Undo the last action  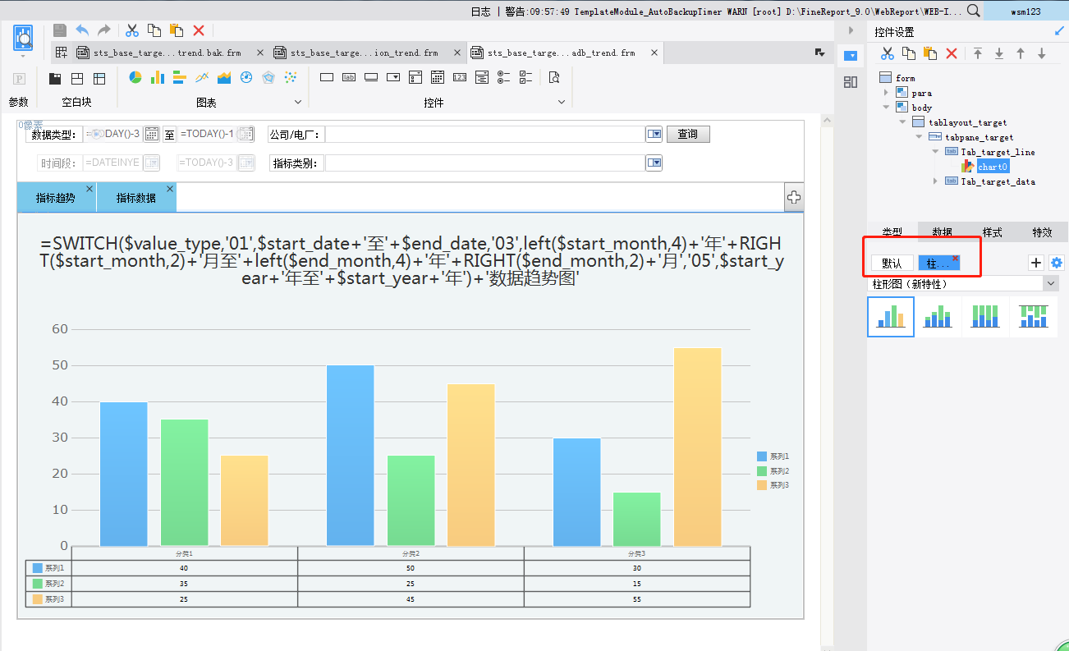tap(82, 30)
